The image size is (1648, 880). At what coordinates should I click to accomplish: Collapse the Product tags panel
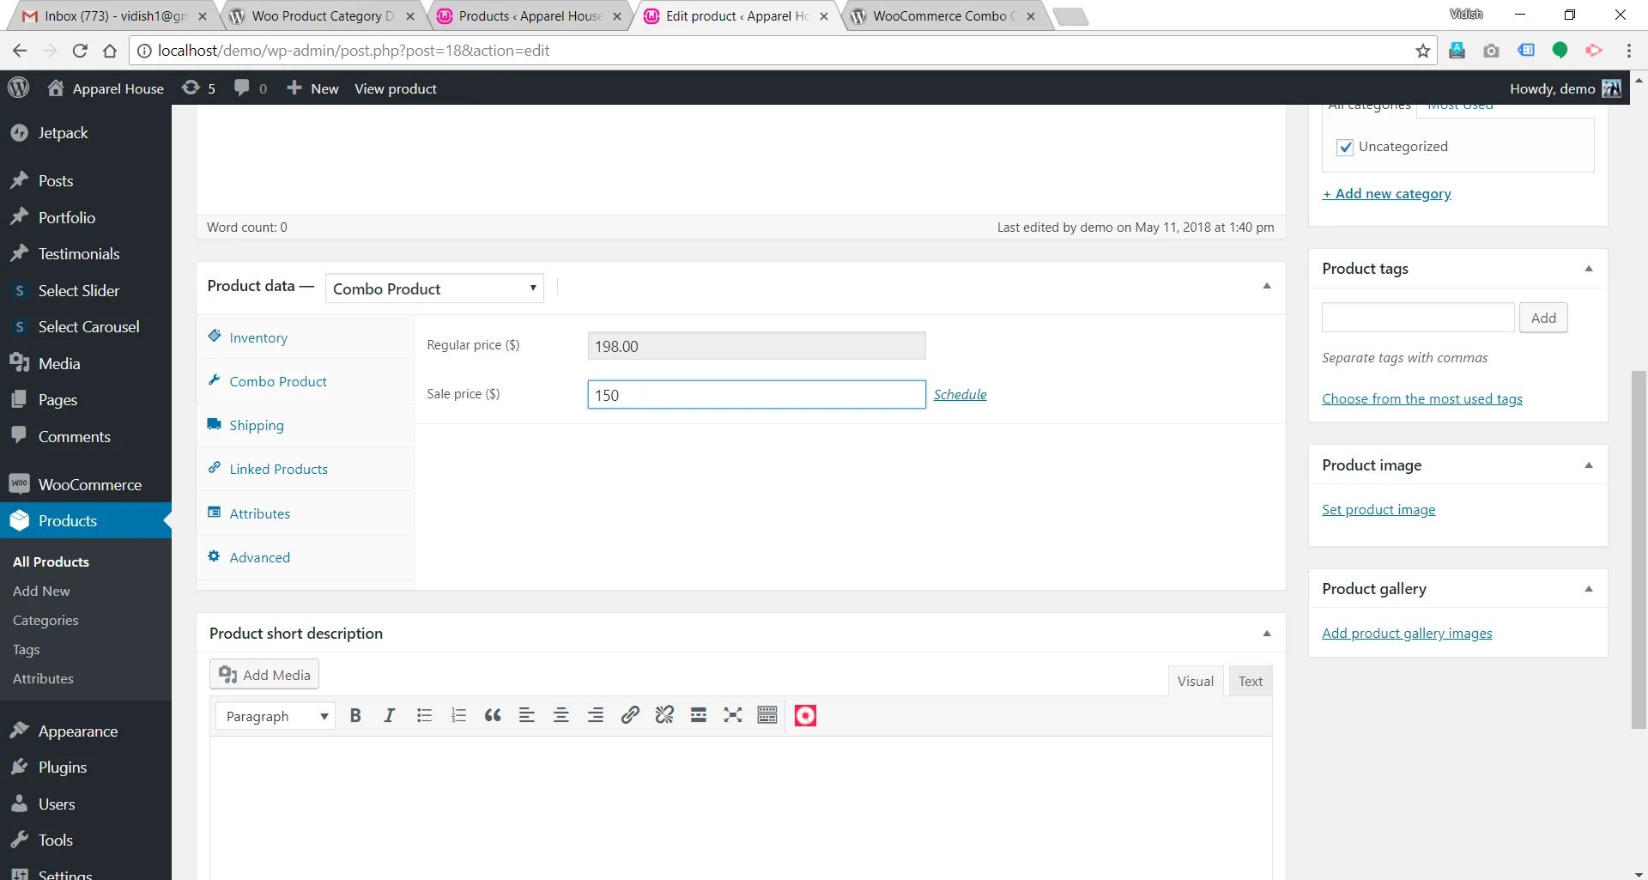pos(1589,269)
